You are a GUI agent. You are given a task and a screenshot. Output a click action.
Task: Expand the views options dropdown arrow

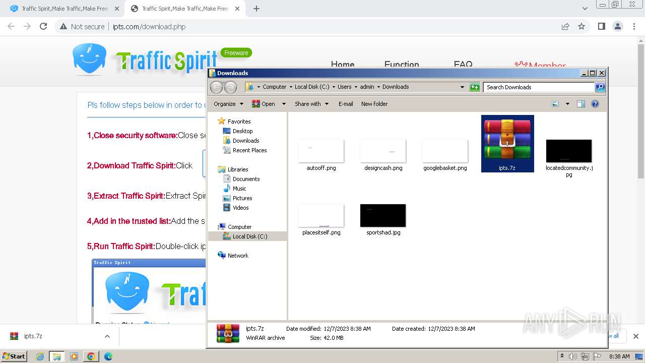point(567,104)
